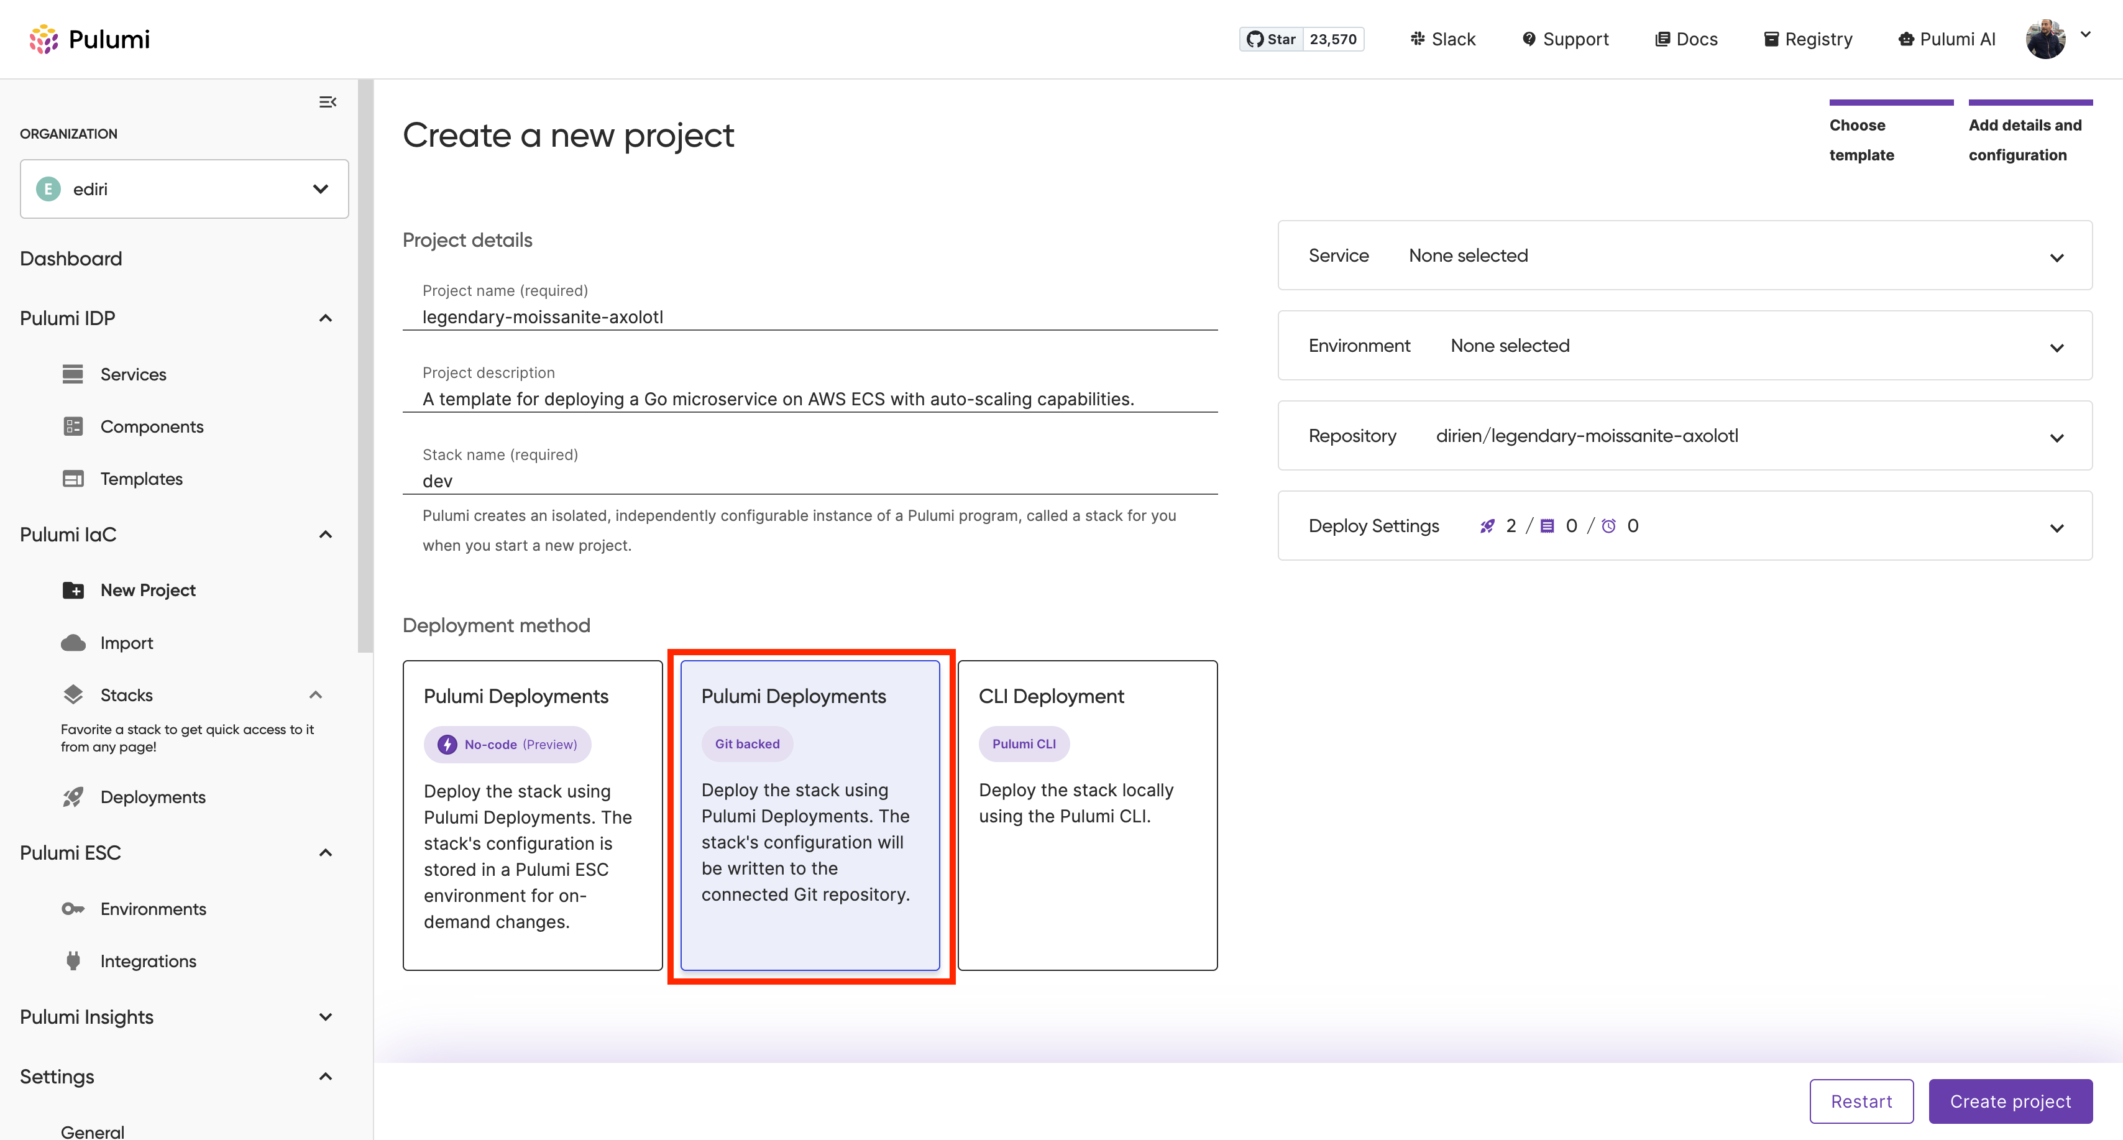Open the ediri organization dropdown
Screen dimensions: 2123x1140
click(x=184, y=189)
